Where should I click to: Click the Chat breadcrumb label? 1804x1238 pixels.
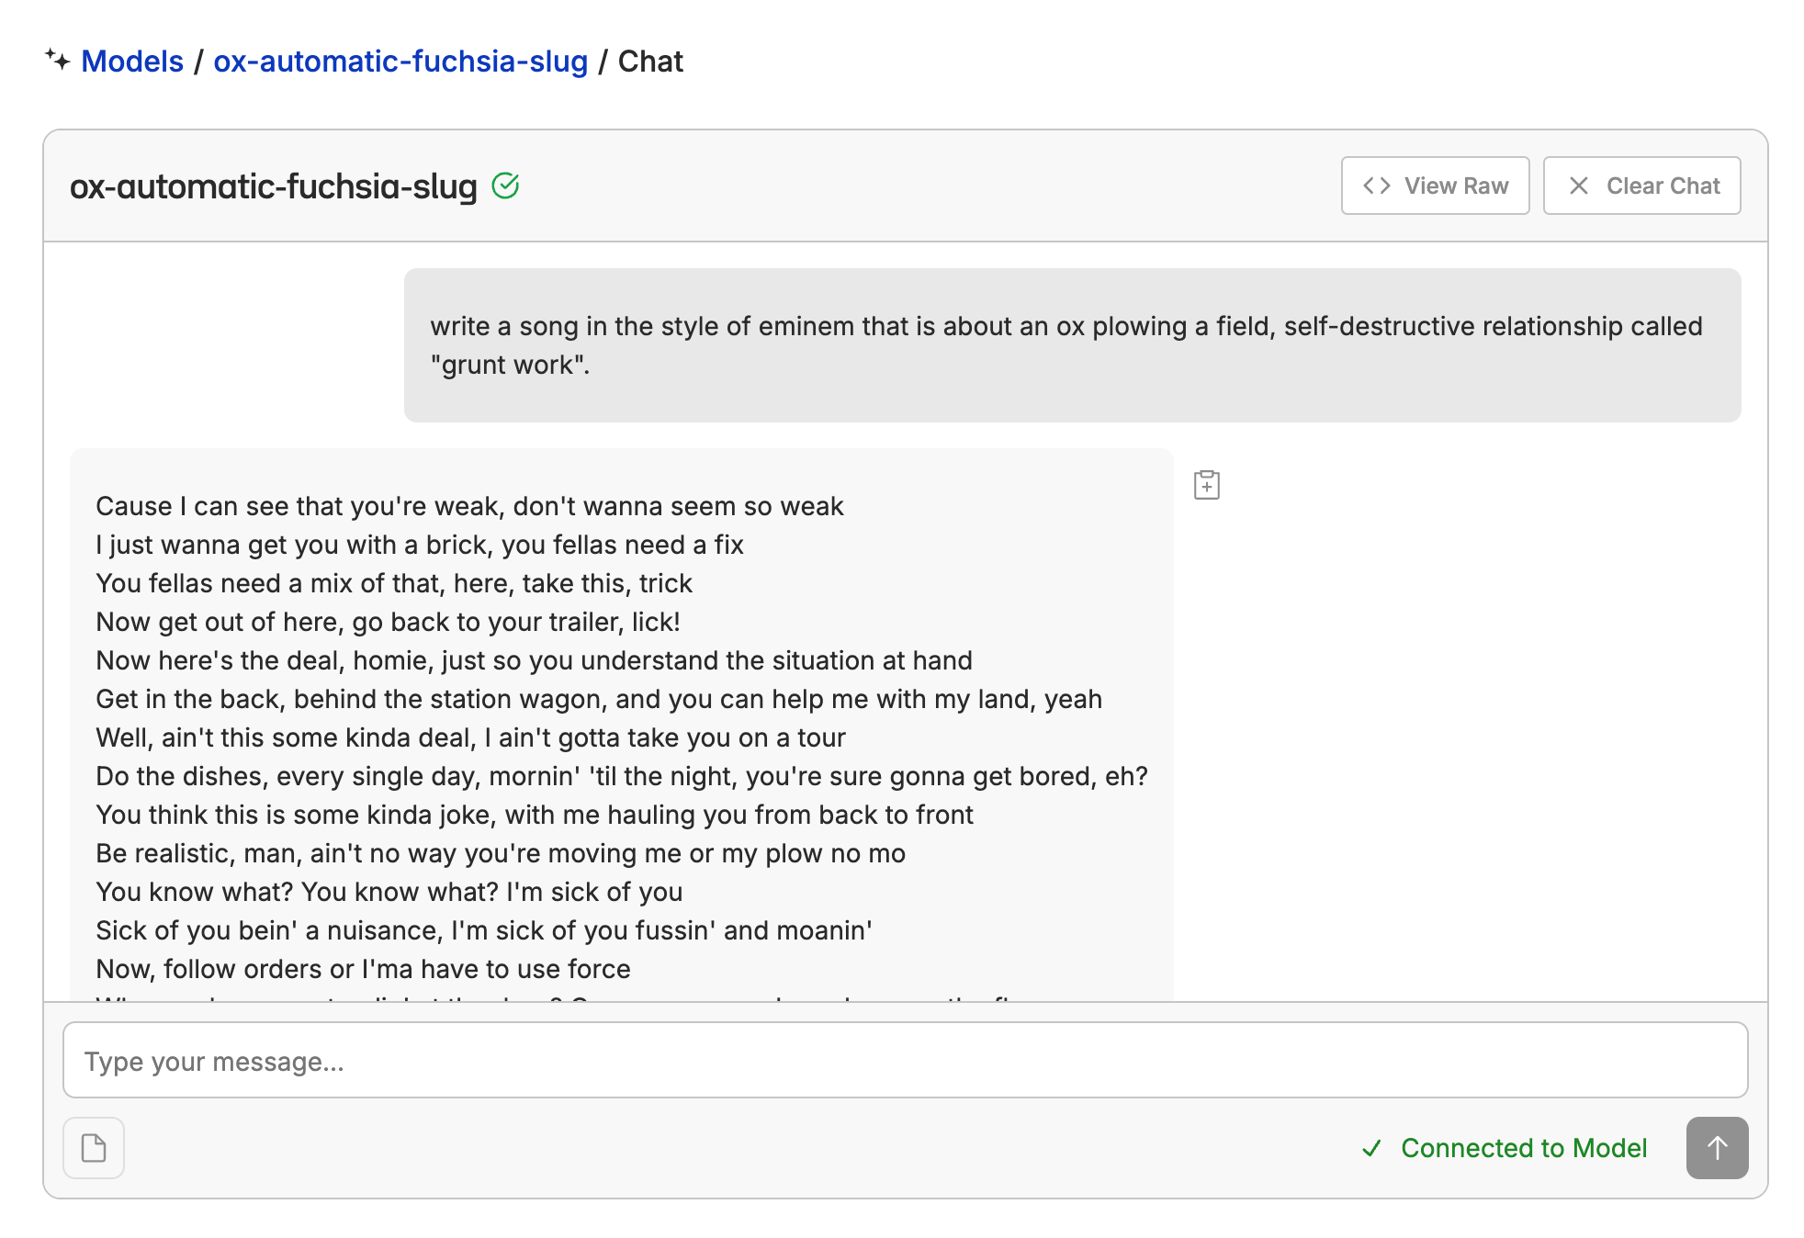pyautogui.click(x=650, y=62)
